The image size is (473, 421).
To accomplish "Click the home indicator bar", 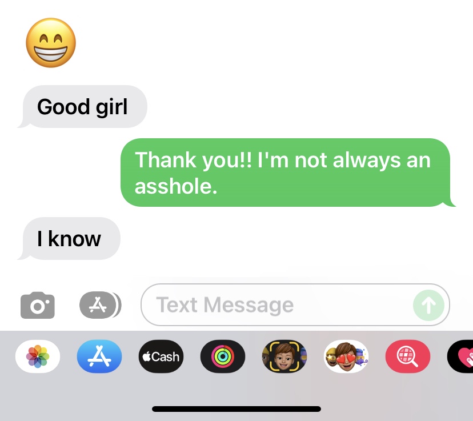I will [x=236, y=409].
